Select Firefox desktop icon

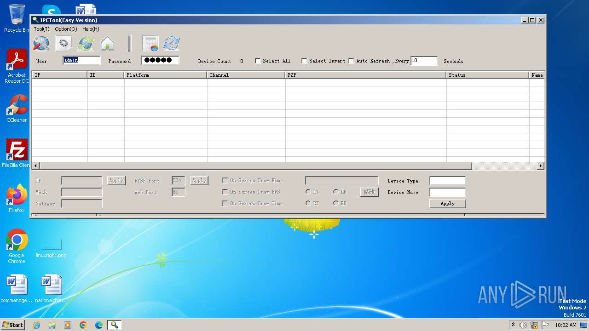tap(17, 198)
